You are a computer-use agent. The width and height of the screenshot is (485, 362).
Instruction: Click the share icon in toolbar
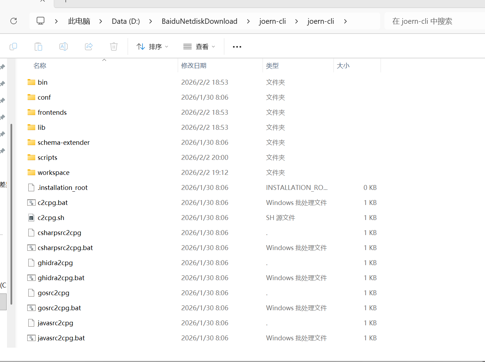[89, 47]
